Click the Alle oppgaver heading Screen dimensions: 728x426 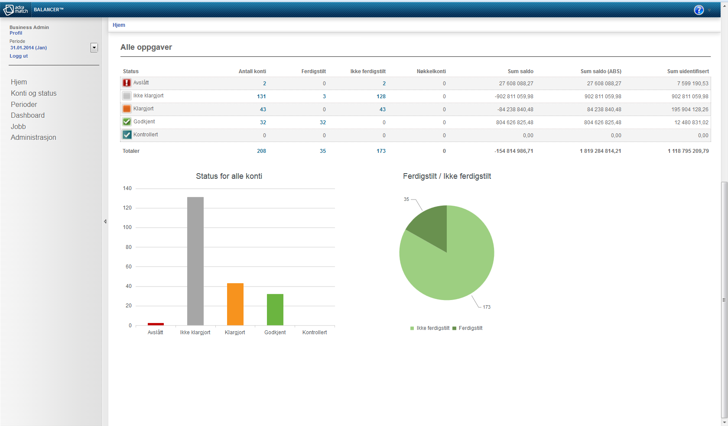pyautogui.click(x=146, y=47)
